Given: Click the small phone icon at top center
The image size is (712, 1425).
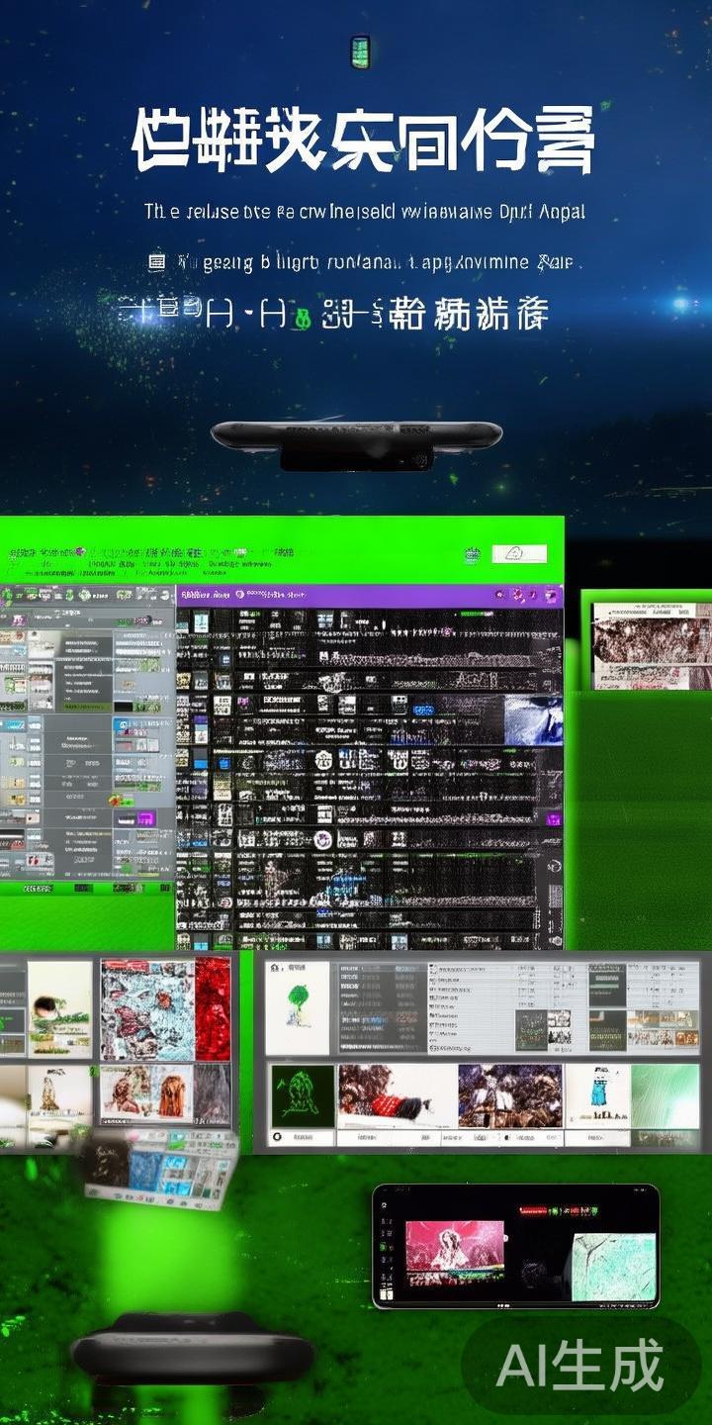Looking at the screenshot, I should pos(360,52).
